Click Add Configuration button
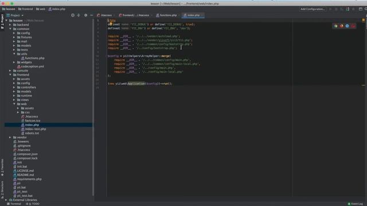Screen dimensions: 367x206 coord(313,9)
